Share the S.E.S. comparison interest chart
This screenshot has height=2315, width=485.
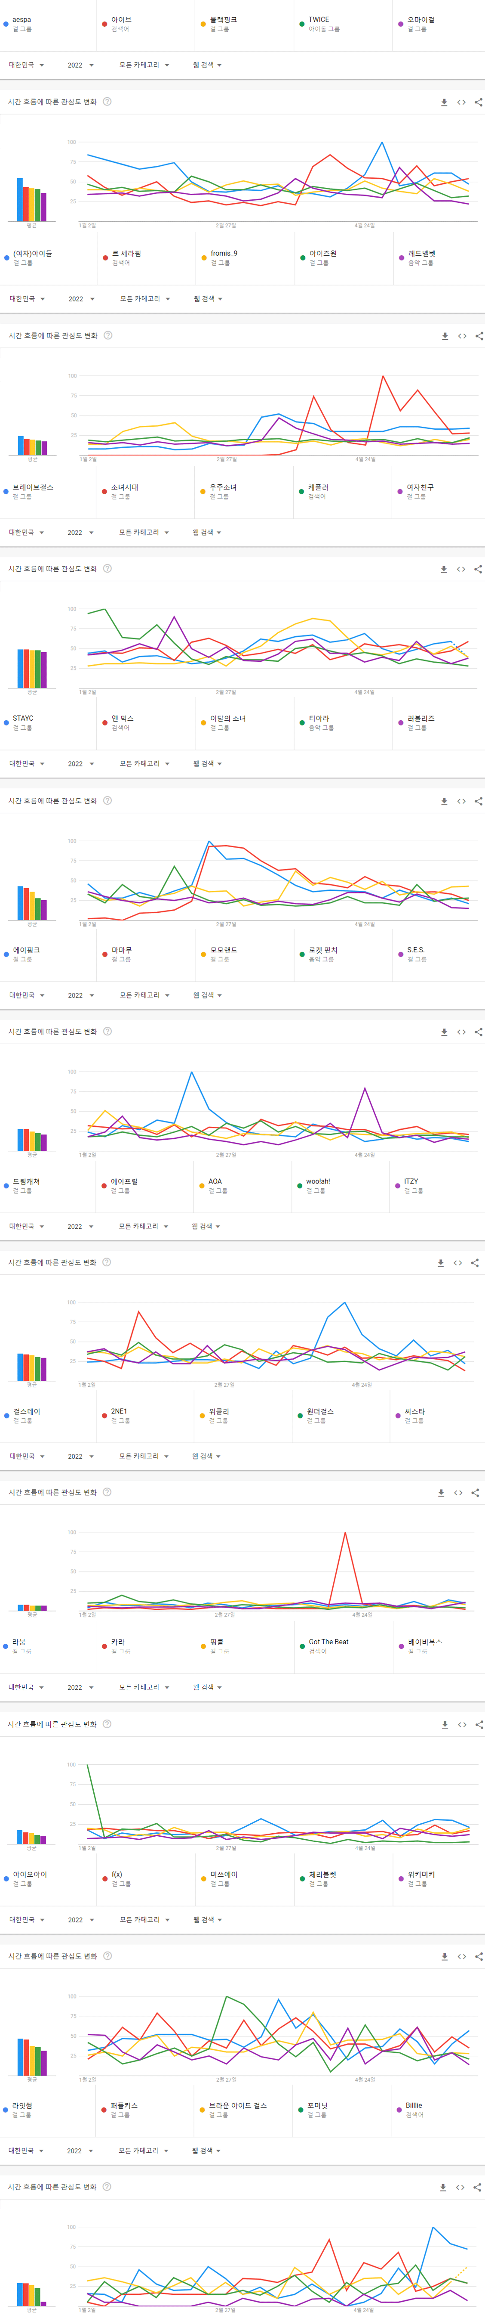[478, 1032]
